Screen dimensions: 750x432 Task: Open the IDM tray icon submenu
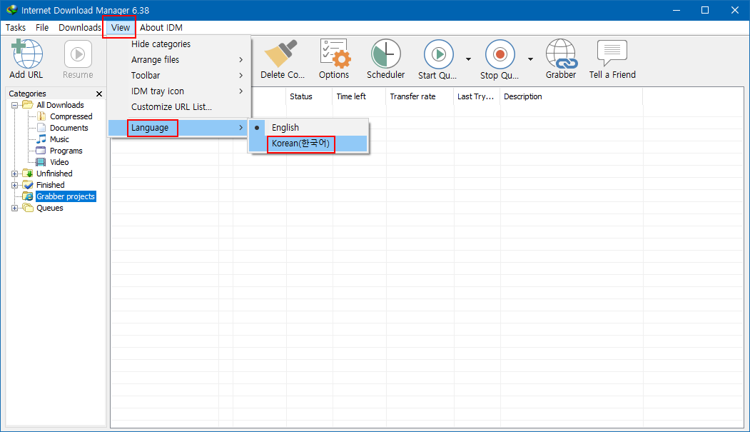pos(179,91)
